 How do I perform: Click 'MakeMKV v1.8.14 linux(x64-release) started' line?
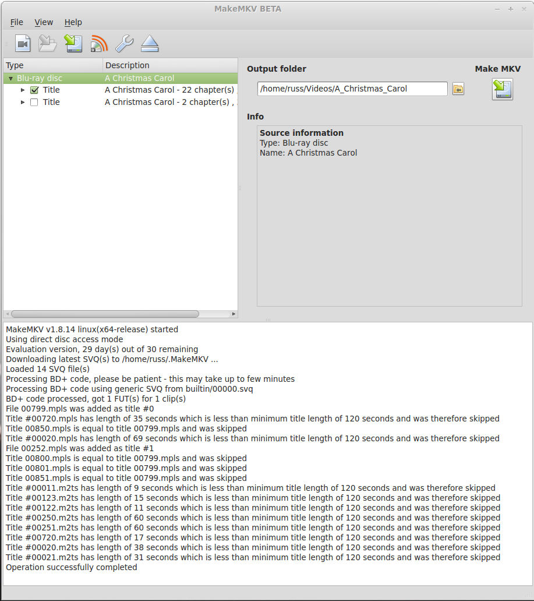pyautogui.click(x=92, y=329)
